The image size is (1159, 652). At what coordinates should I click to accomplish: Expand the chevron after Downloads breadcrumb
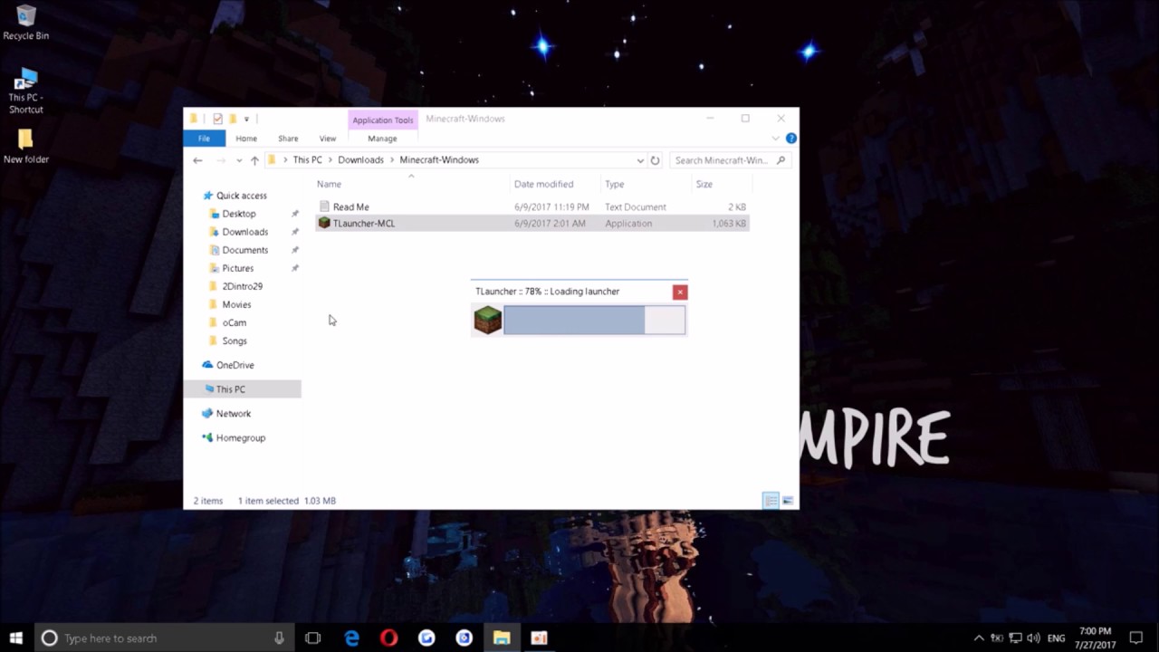pyautogui.click(x=391, y=160)
